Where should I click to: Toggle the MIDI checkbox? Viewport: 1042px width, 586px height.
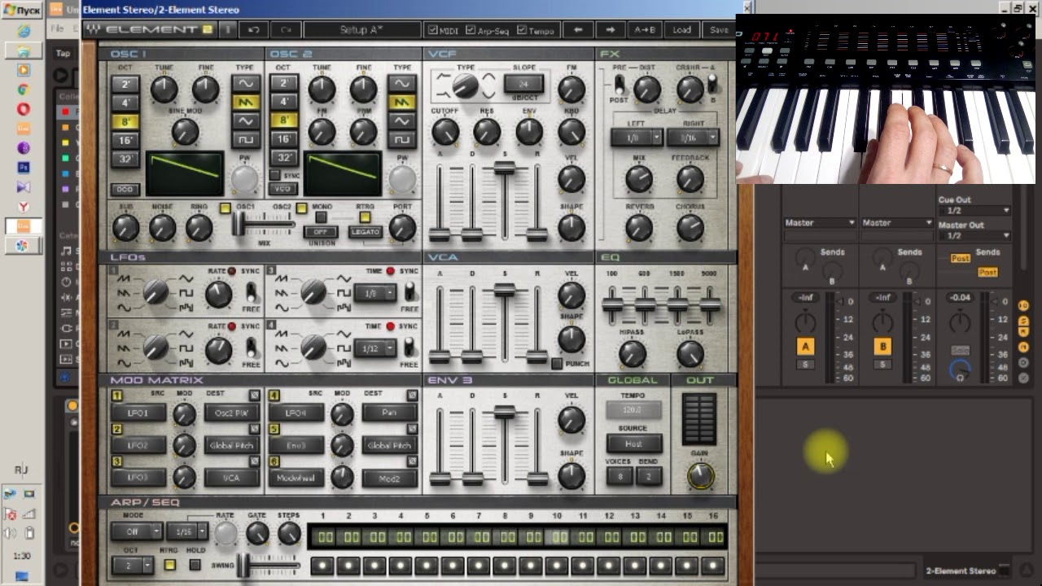click(431, 30)
